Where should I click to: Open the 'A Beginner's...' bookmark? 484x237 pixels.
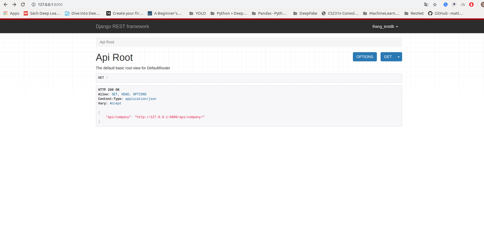pos(165,13)
